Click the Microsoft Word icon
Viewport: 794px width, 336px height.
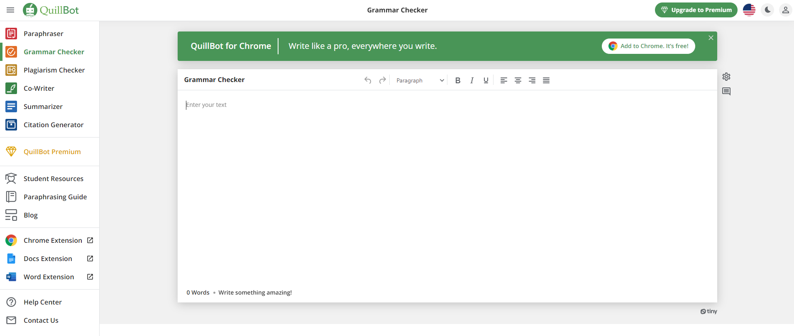pyautogui.click(x=11, y=277)
